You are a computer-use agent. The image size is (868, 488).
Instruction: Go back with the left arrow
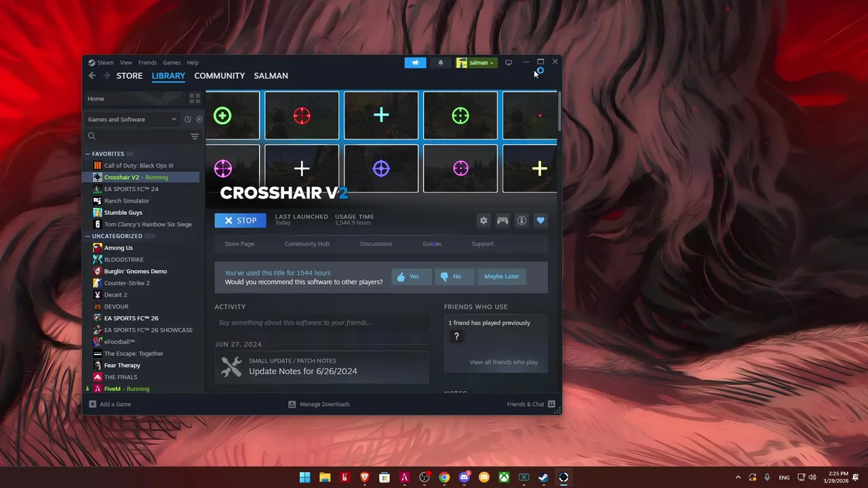point(92,76)
